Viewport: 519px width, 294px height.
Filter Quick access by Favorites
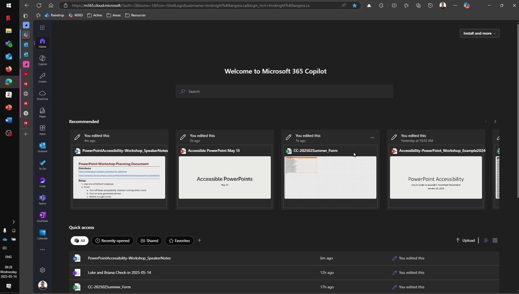point(179,241)
